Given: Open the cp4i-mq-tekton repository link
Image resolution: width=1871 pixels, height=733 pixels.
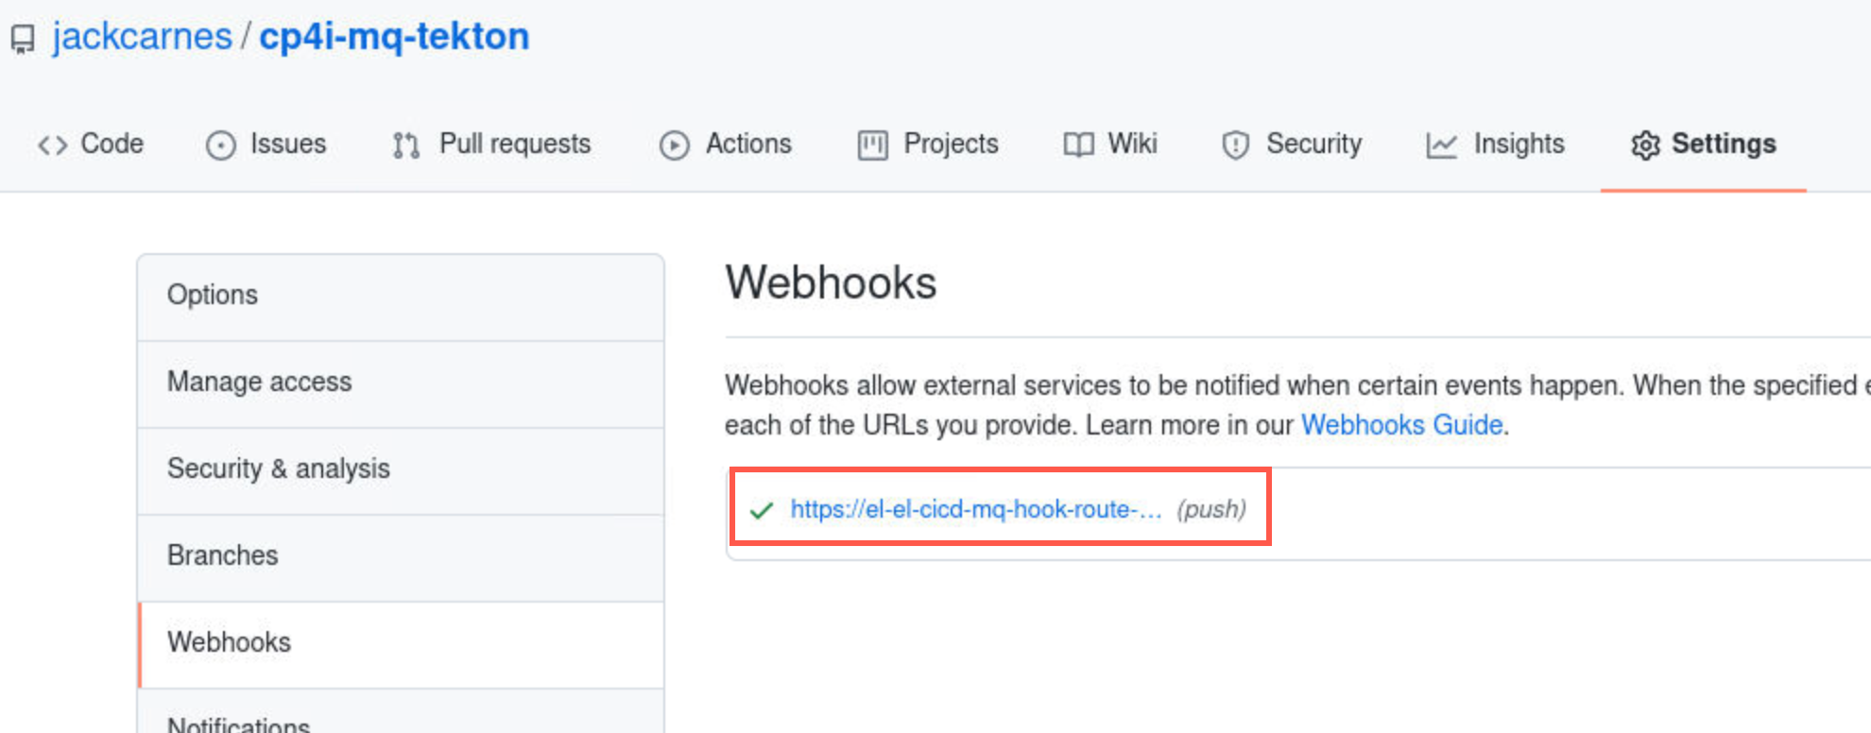Looking at the screenshot, I should click(x=394, y=37).
